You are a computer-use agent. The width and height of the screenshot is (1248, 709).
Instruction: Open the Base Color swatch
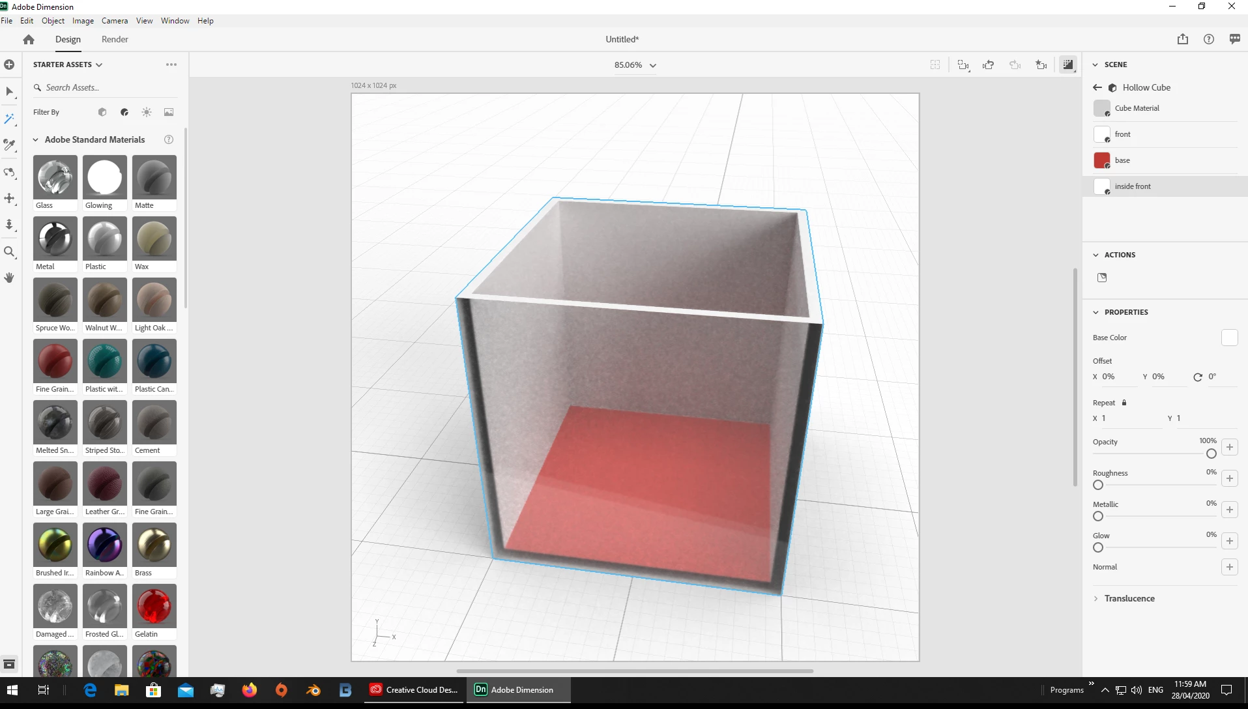pos(1230,338)
